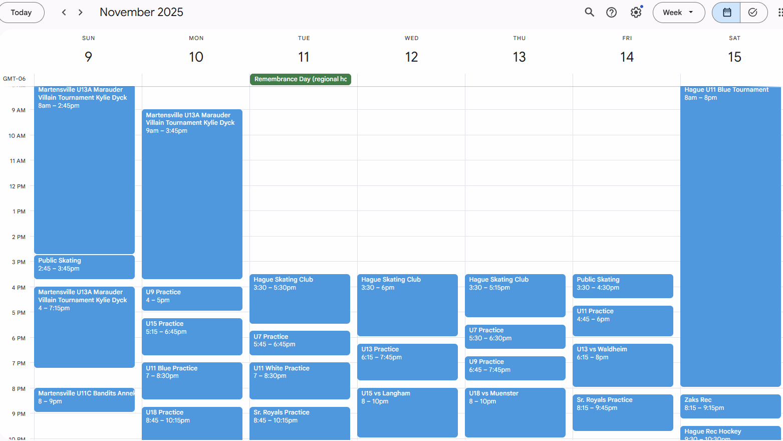Click the Today button
This screenshot has width=783, height=441.
pyautogui.click(x=21, y=13)
